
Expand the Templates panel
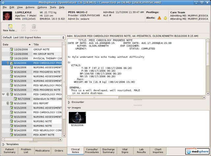[4, 144]
